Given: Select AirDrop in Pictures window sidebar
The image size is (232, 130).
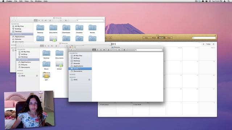Looking at the screenshot, I should coord(80,58).
